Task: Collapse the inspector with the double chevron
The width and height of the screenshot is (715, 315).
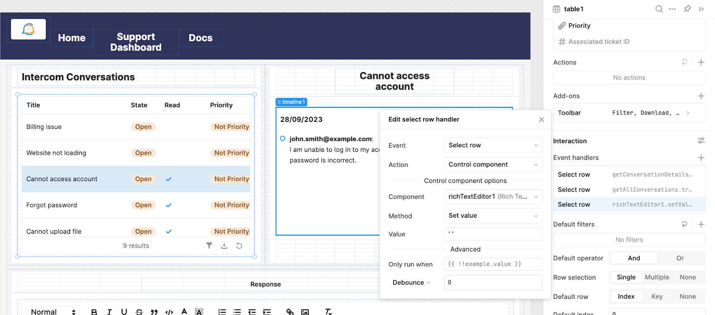Action: (x=701, y=9)
